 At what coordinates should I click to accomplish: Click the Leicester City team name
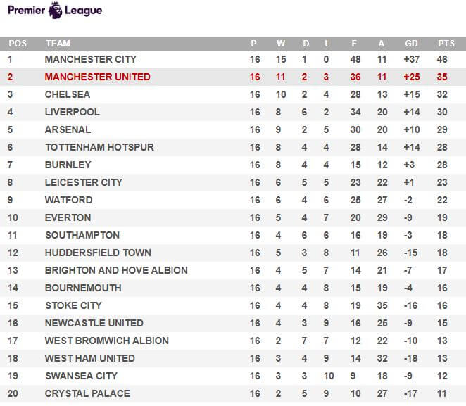coord(84,182)
